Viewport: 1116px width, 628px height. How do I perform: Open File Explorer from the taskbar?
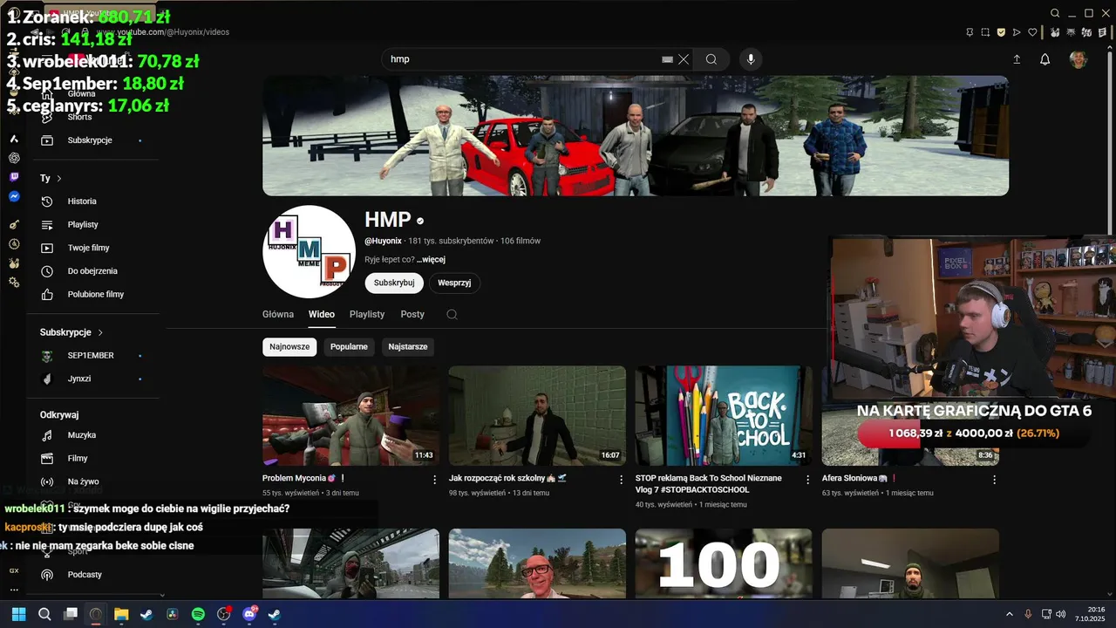pyautogui.click(x=121, y=614)
